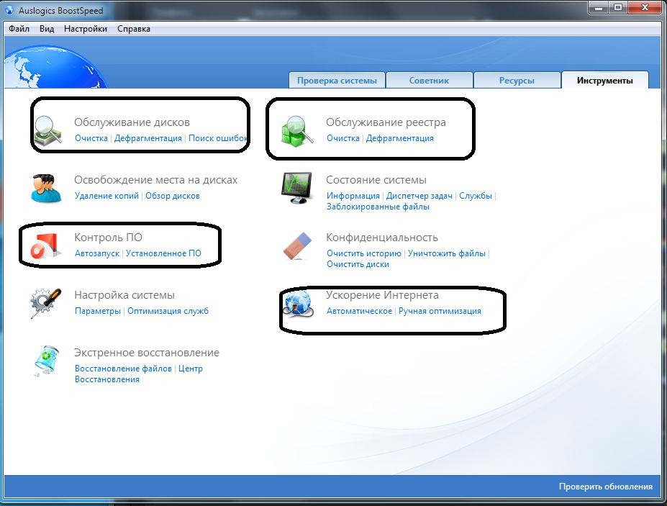Click the Очистить диски link

tap(358, 264)
